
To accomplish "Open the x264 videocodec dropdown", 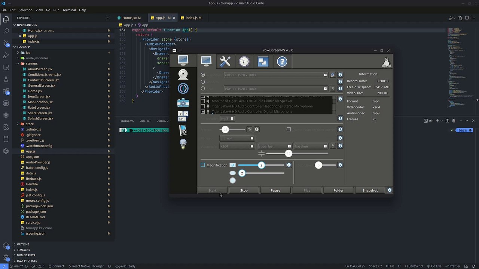I will (237, 146).
